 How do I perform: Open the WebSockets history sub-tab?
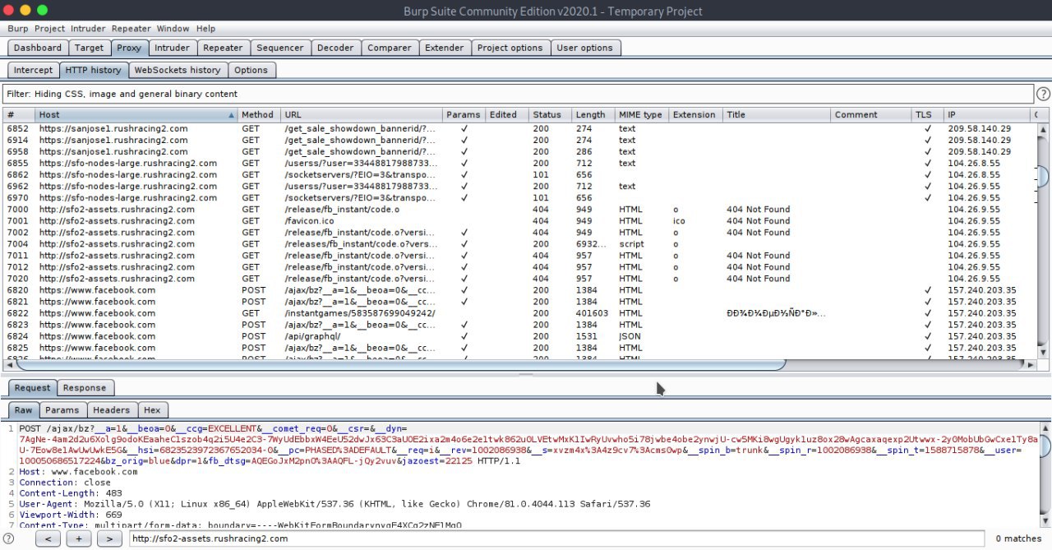[x=177, y=70]
